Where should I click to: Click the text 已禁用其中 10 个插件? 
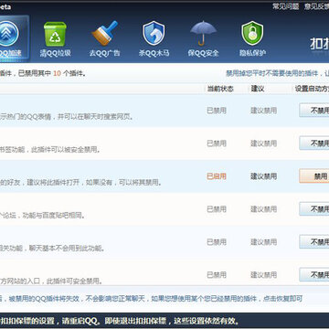[52, 73]
